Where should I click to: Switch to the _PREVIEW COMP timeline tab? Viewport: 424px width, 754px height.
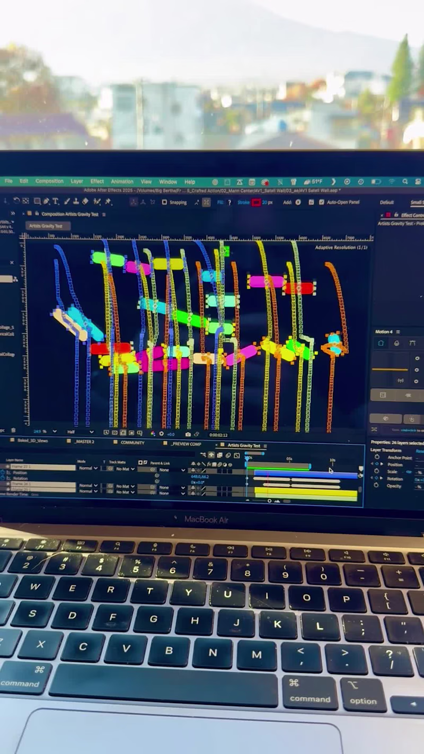click(186, 444)
